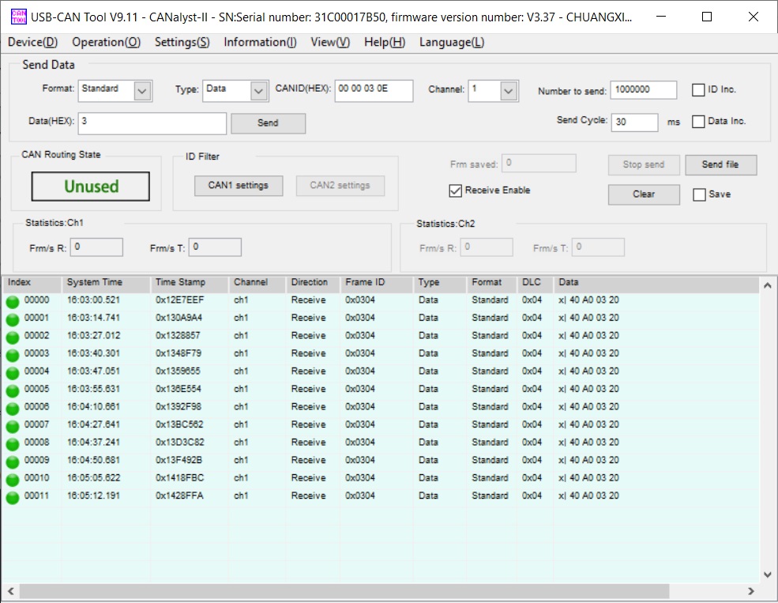
Task: Expand the Type dropdown showing Data
Action: [259, 92]
